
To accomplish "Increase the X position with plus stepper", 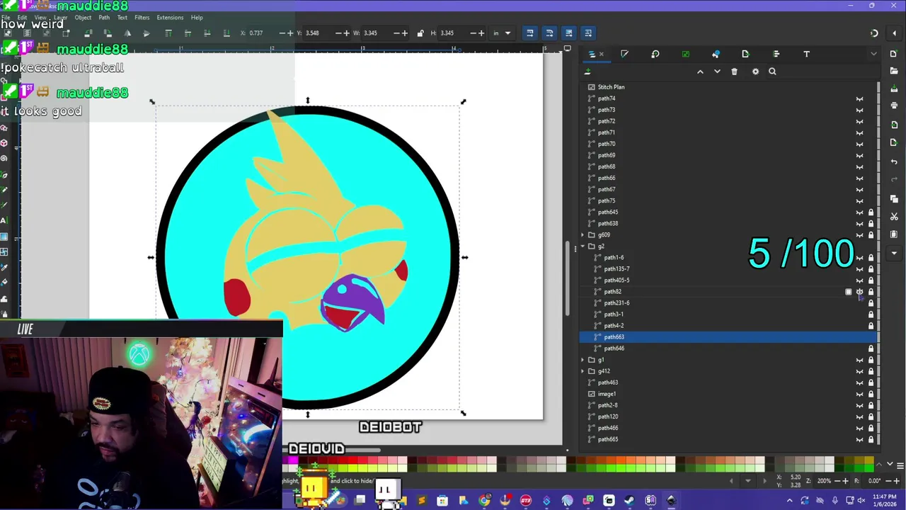I will 290,33.
